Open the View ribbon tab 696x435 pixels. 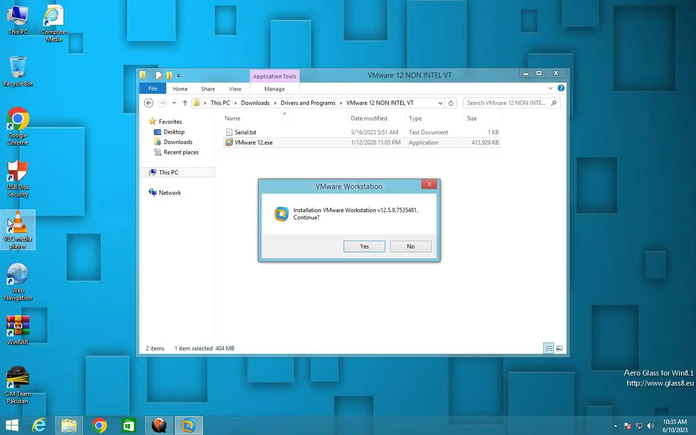[235, 89]
